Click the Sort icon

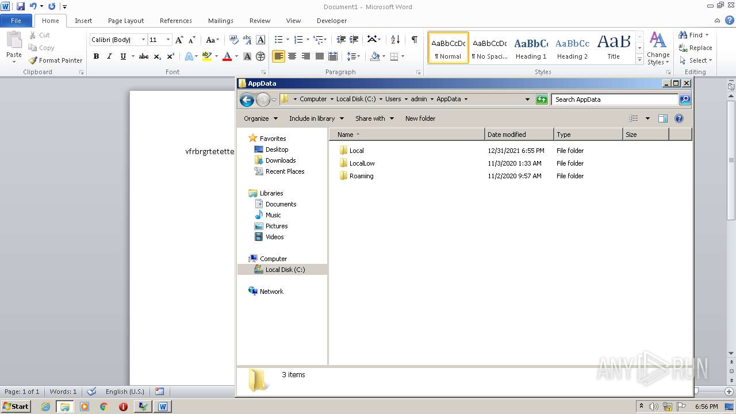click(395, 40)
